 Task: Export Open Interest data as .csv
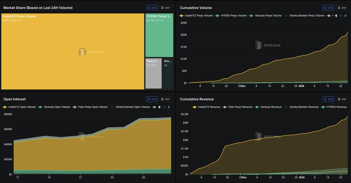(x=165, y=99)
